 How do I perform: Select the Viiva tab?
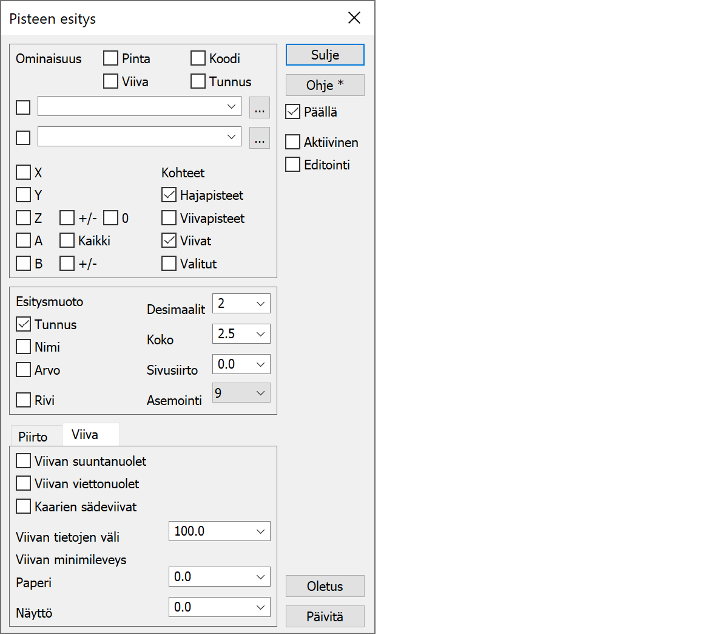click(85, 435)
